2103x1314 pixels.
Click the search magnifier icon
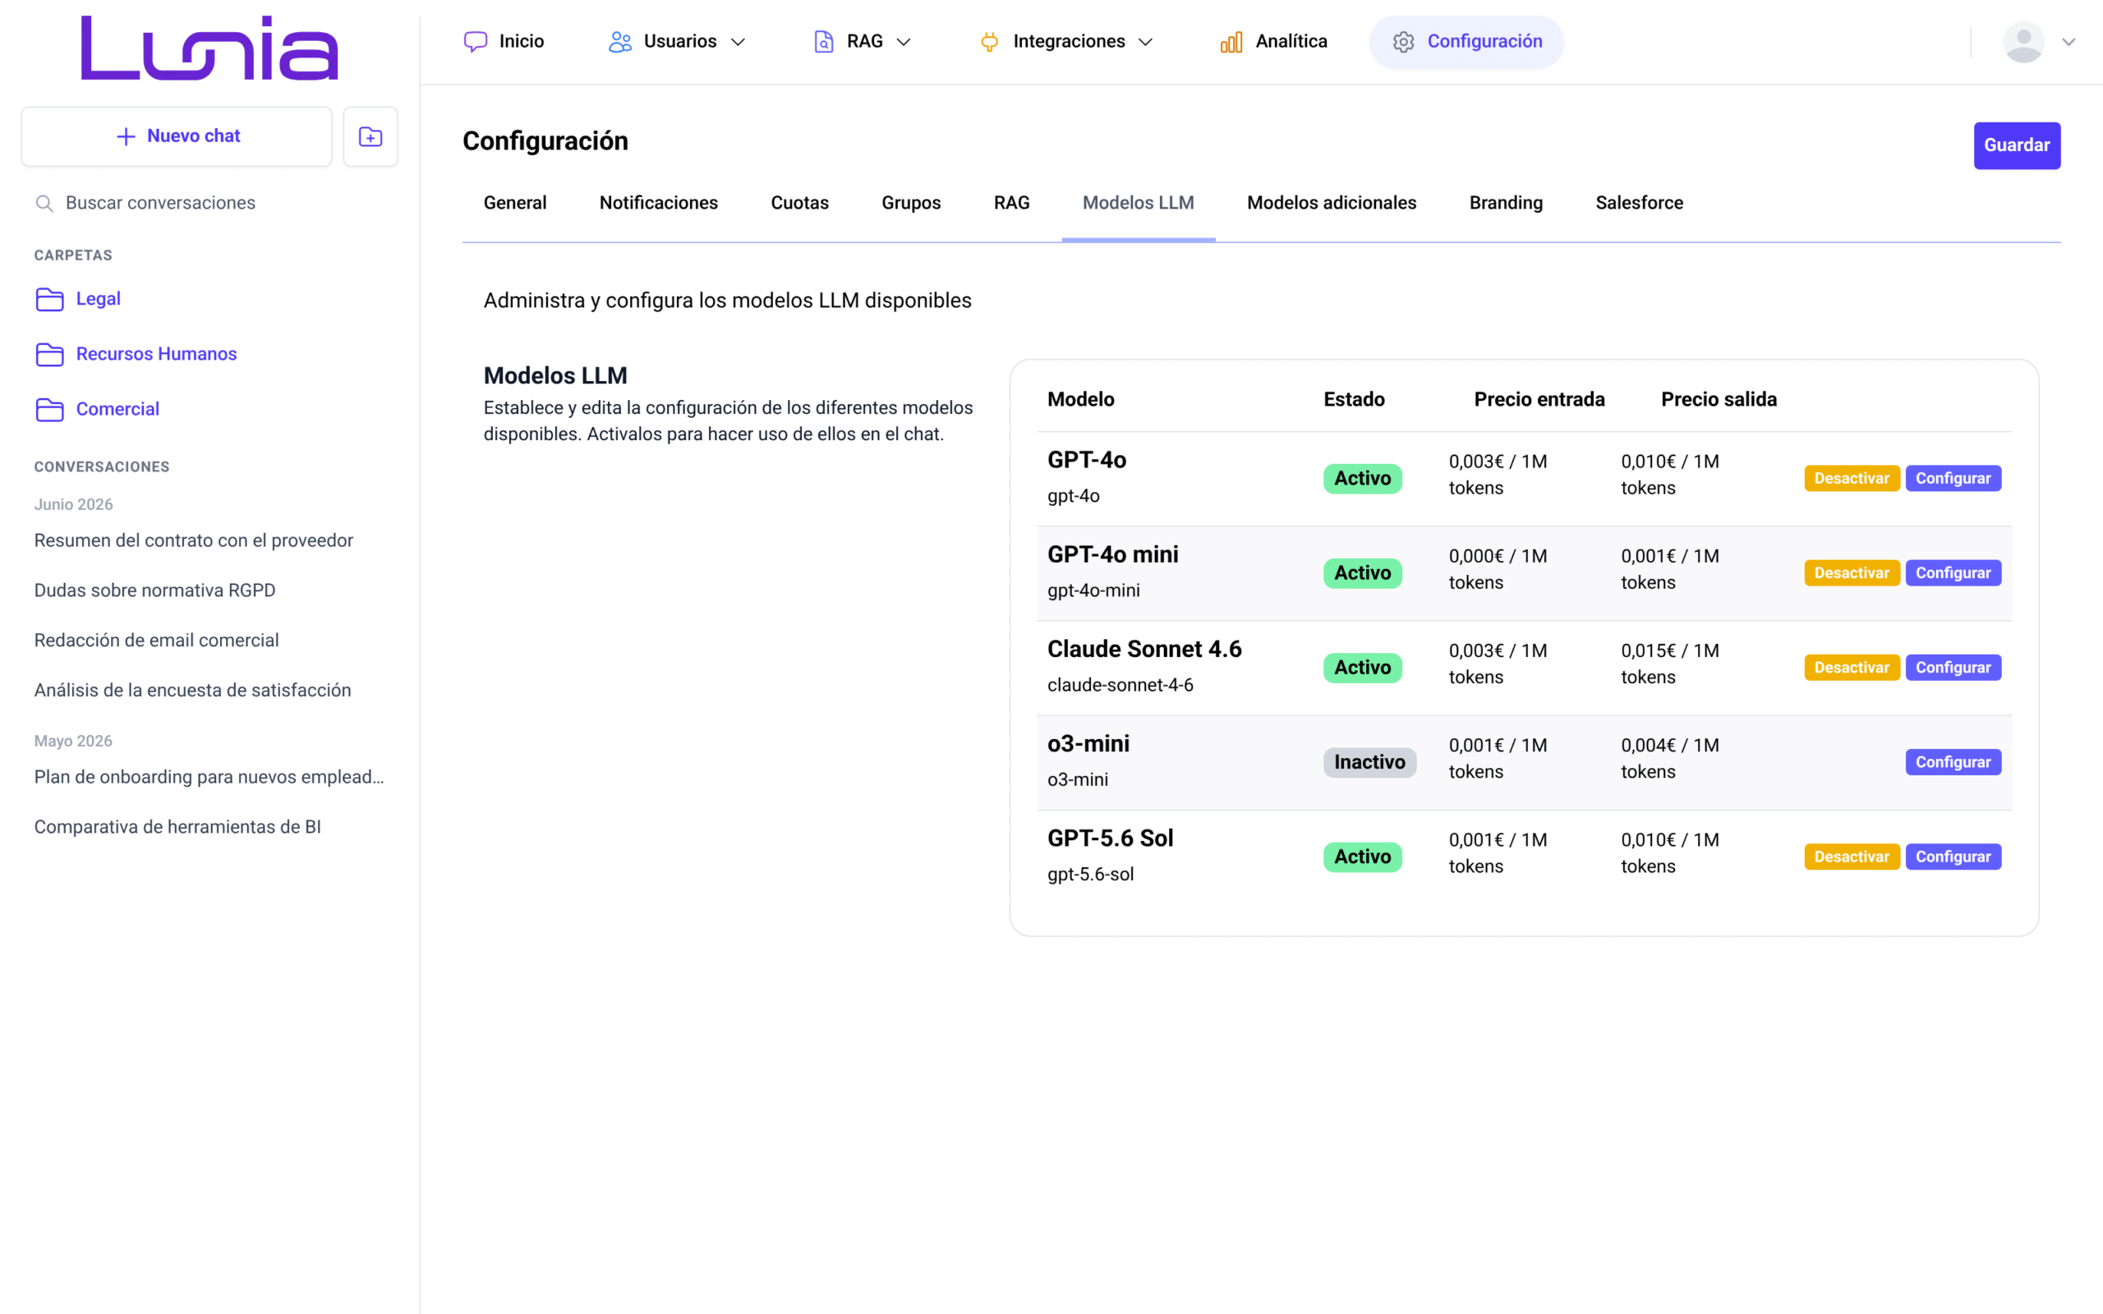pyautogui.click(x=44, y=204)
